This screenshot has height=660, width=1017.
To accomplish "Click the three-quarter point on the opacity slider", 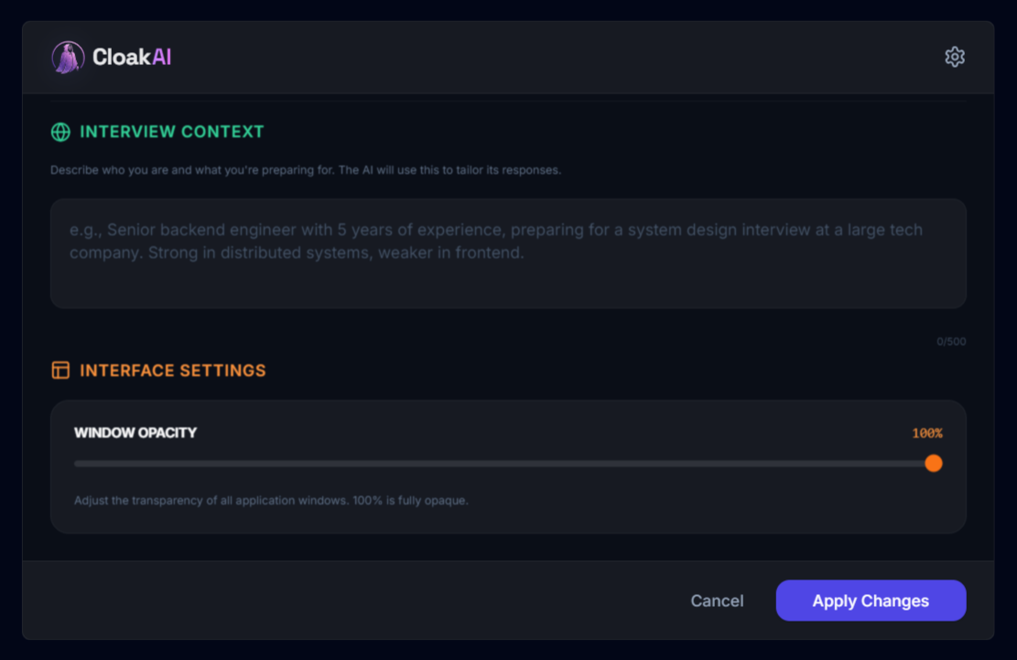I will (719, 463).
